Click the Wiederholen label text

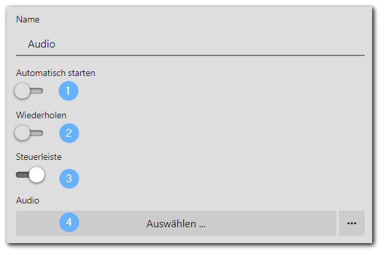tap(41, 115)
